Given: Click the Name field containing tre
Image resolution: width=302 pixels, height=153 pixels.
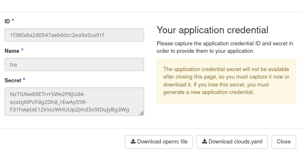Looking at the screenshot, I should tap(74, 64).
